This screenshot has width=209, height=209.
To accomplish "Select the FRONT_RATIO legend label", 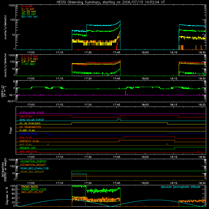I will coord(30,187).
